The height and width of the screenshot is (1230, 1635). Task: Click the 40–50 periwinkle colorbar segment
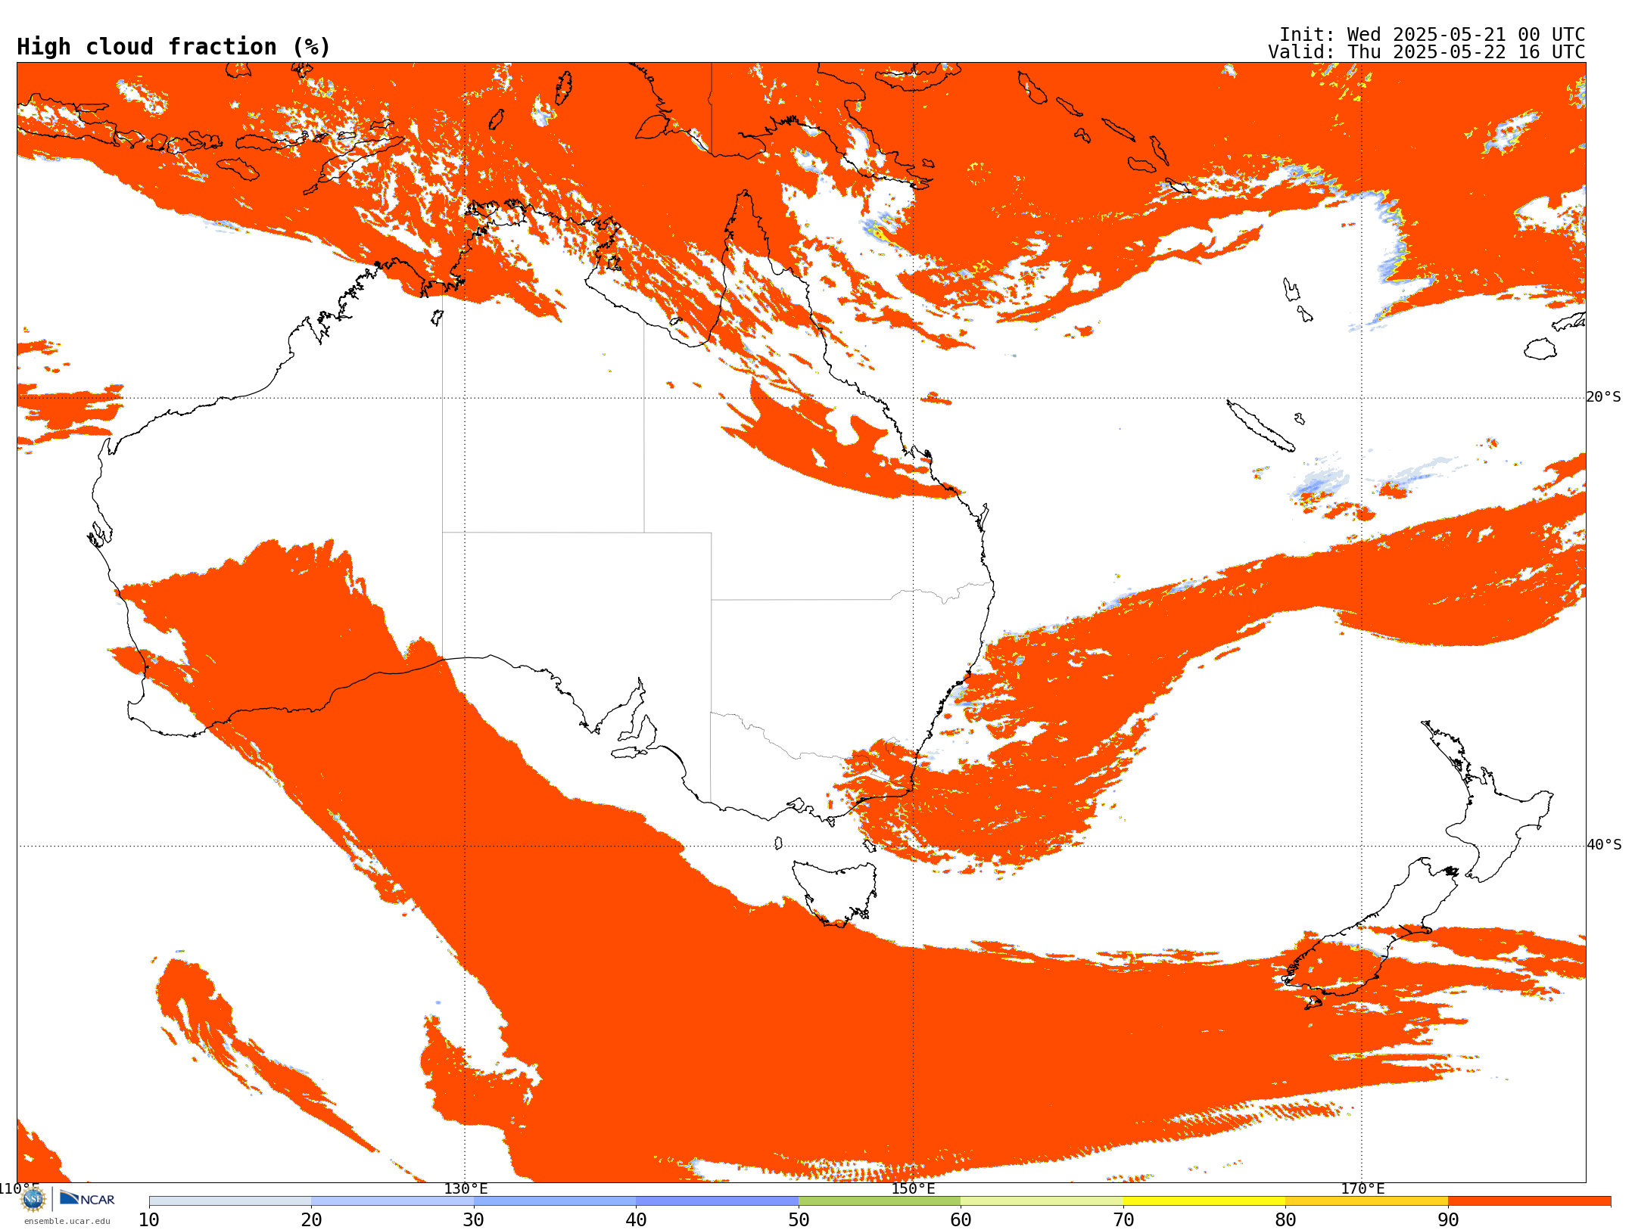point(717,1201)
